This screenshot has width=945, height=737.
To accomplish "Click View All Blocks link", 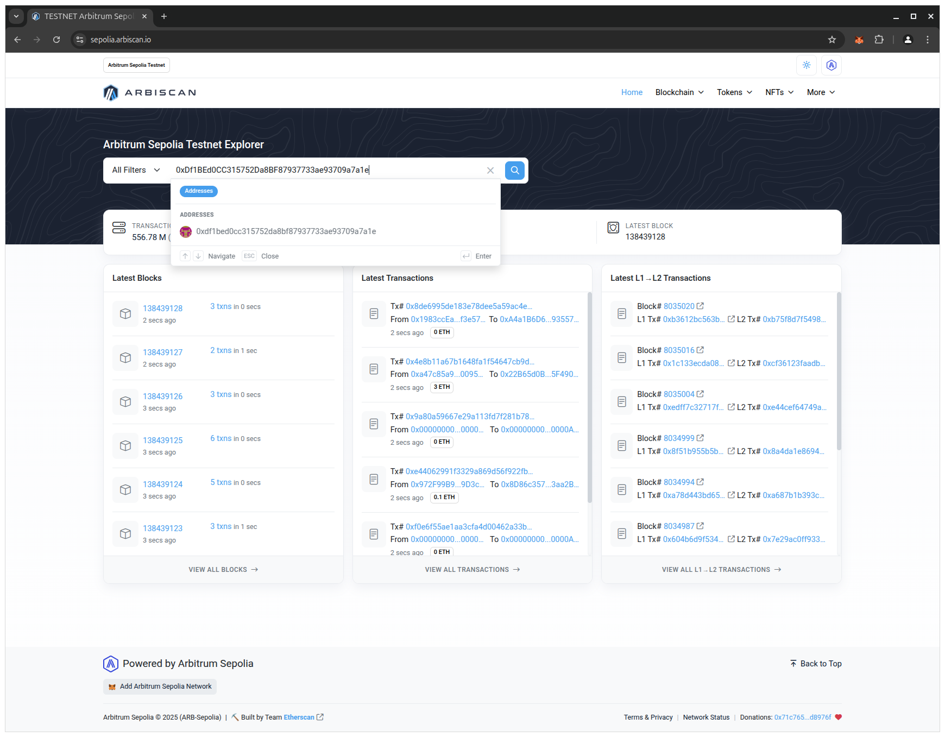I will click(x=223, y=570).
